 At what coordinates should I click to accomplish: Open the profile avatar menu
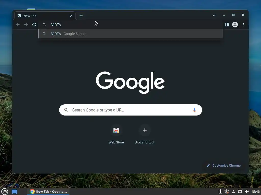tap(235, 25)
